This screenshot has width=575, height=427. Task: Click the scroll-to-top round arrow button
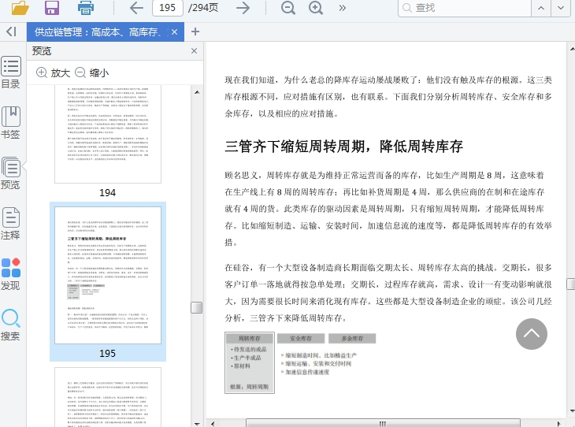click(x=532, y=334)
